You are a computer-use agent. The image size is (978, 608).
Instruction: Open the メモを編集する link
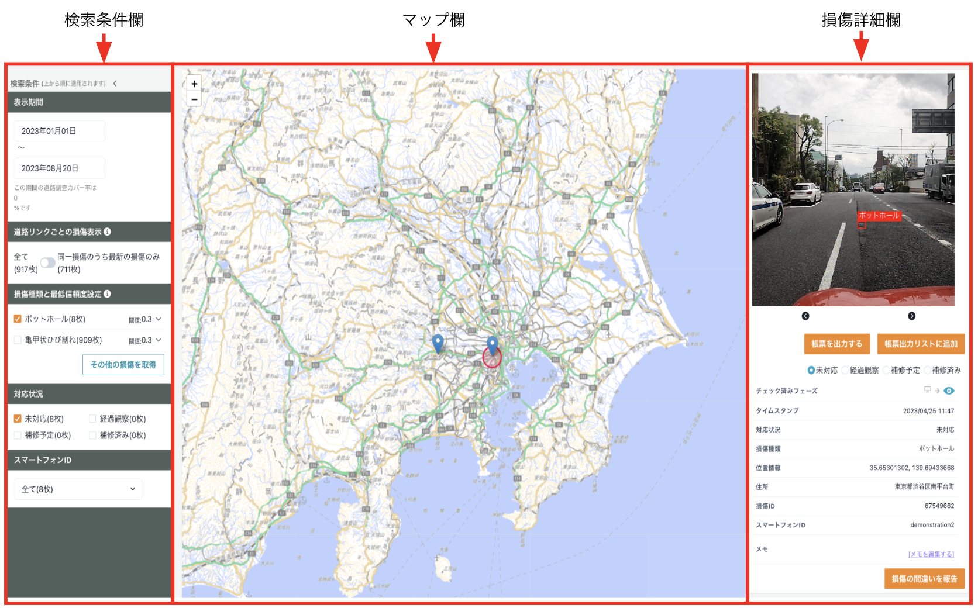pyautogui.click(x=931, y=554)
